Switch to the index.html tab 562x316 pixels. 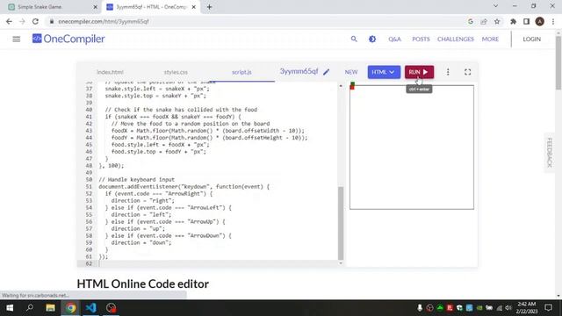coord(110,72)
